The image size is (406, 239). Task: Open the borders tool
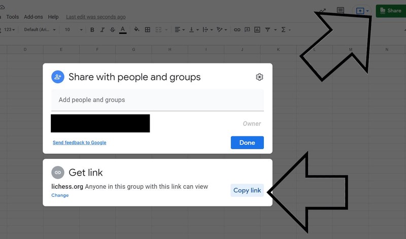click(x=148, y=30)
